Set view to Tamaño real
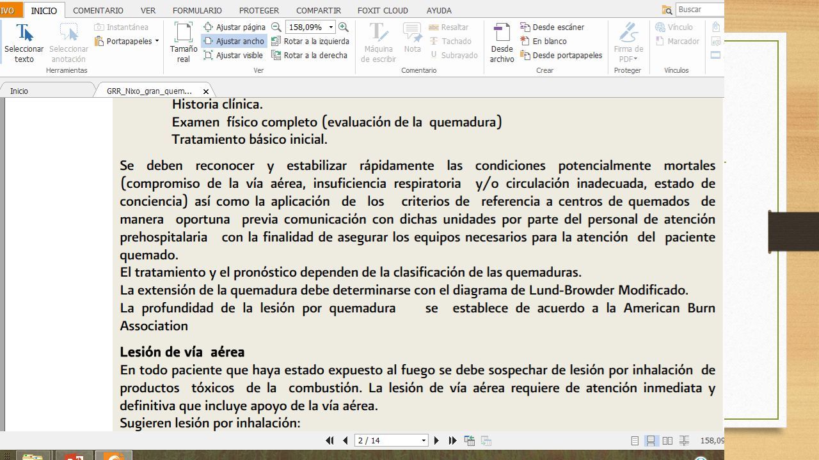Image resolution: width=819 pixels, height=460 pixels. point(184,43)
